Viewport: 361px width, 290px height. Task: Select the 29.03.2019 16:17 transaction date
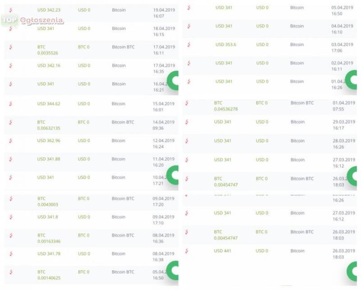pos(344,125)
